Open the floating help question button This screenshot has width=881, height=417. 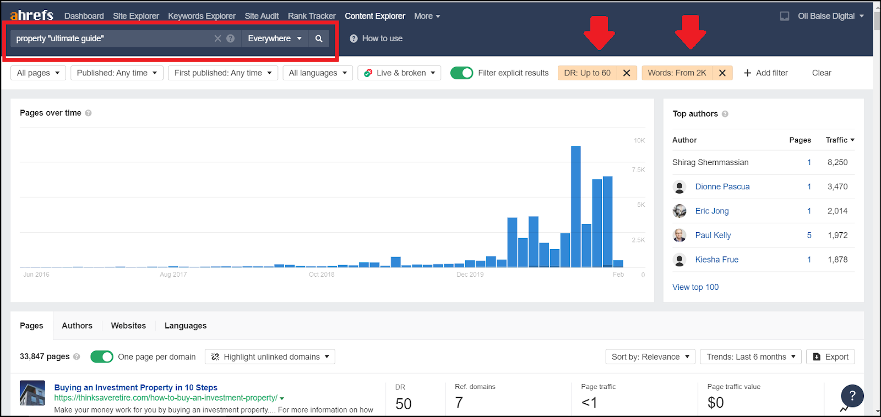click(x=852, y=396)
